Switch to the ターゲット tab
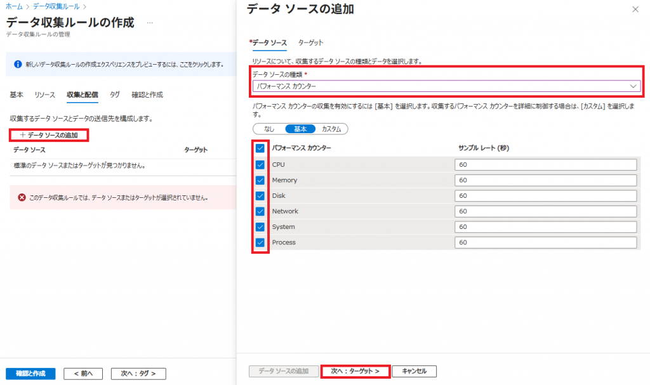The height and width of the screenshot is (385, 650). pyautogui.click(x=310, y=42)
